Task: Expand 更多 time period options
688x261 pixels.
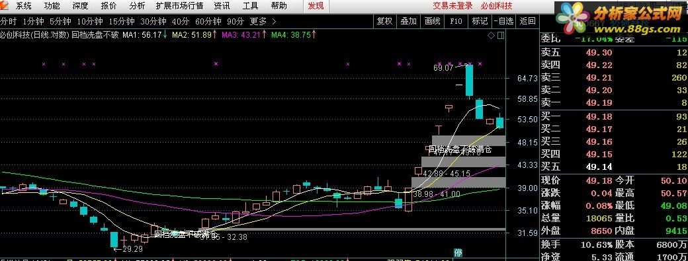Action: coord(259,21)
